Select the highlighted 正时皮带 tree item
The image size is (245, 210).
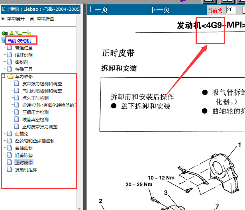(x=24, y=163)
